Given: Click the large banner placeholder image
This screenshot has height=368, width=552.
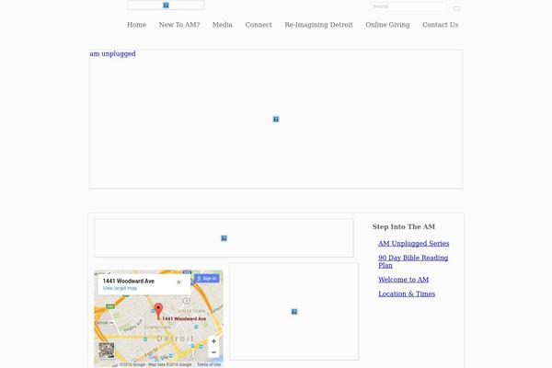Looking at the screenshot, I should [276, 120].
